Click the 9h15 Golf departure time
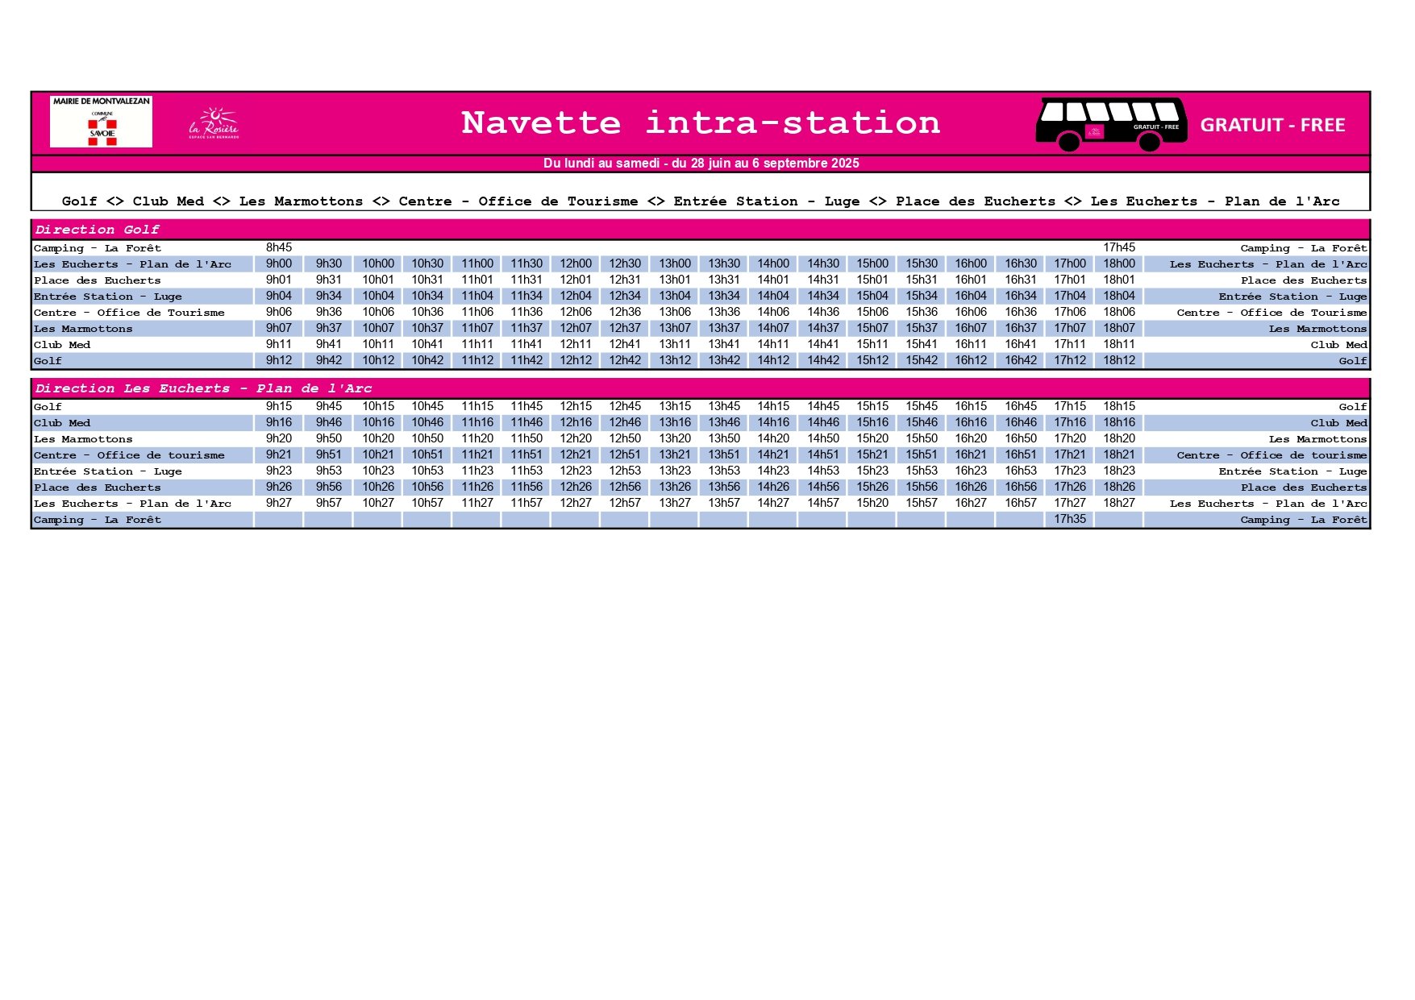This screenshot has width=1415, height=1000. [279, 406]
